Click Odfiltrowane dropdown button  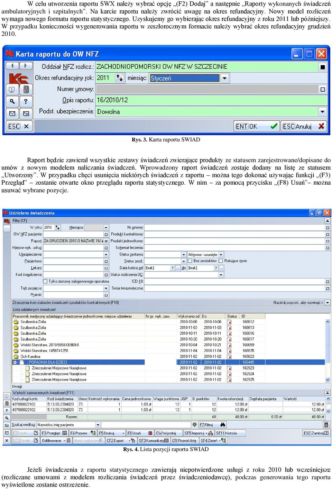click(56, 441)
